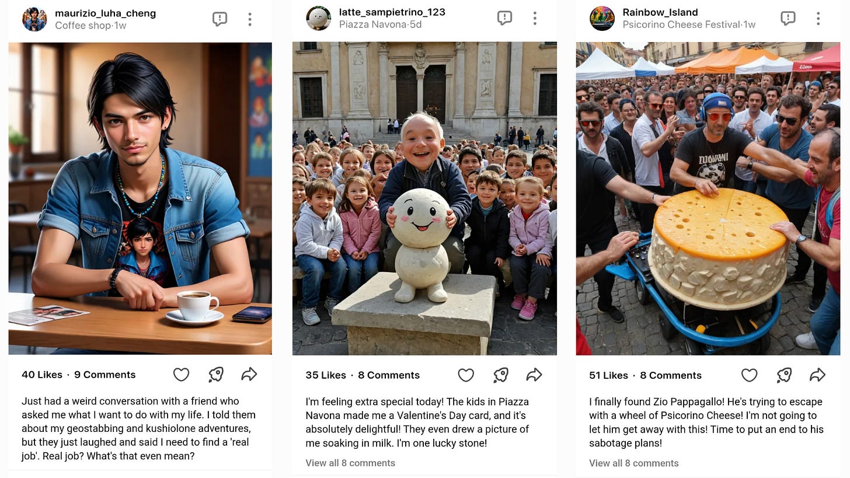View all 8 comments on Rainbow_Island's post
The image size is (850, 478).
(633, 463)
